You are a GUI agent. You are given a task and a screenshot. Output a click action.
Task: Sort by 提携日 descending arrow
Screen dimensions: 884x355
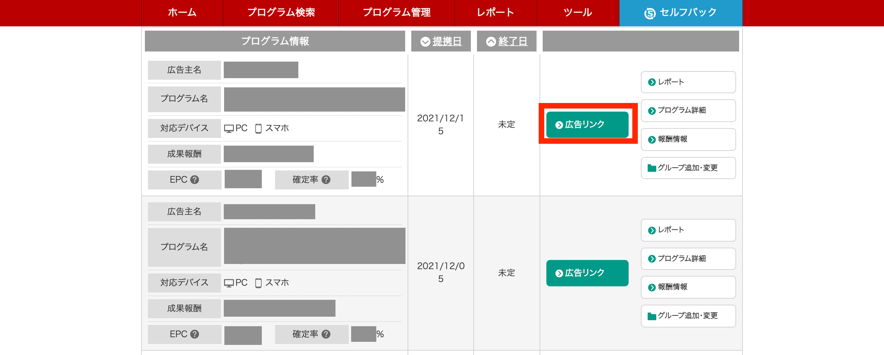(425, 41)
